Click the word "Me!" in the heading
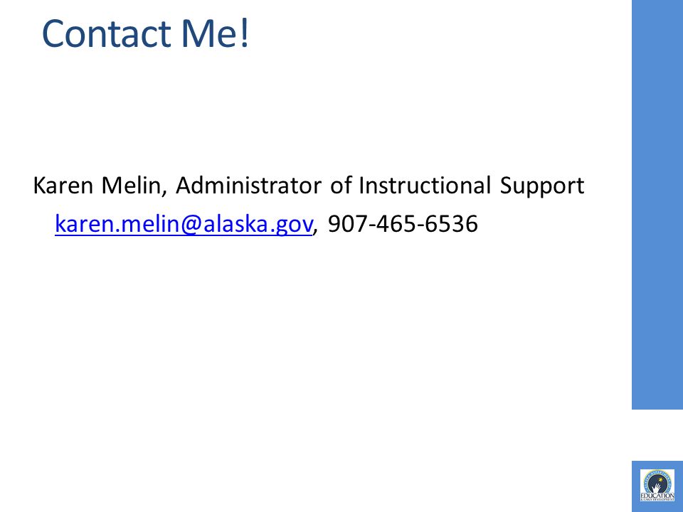Image resolution: width=683 pixels, height=512 pixels. point(216,33)
